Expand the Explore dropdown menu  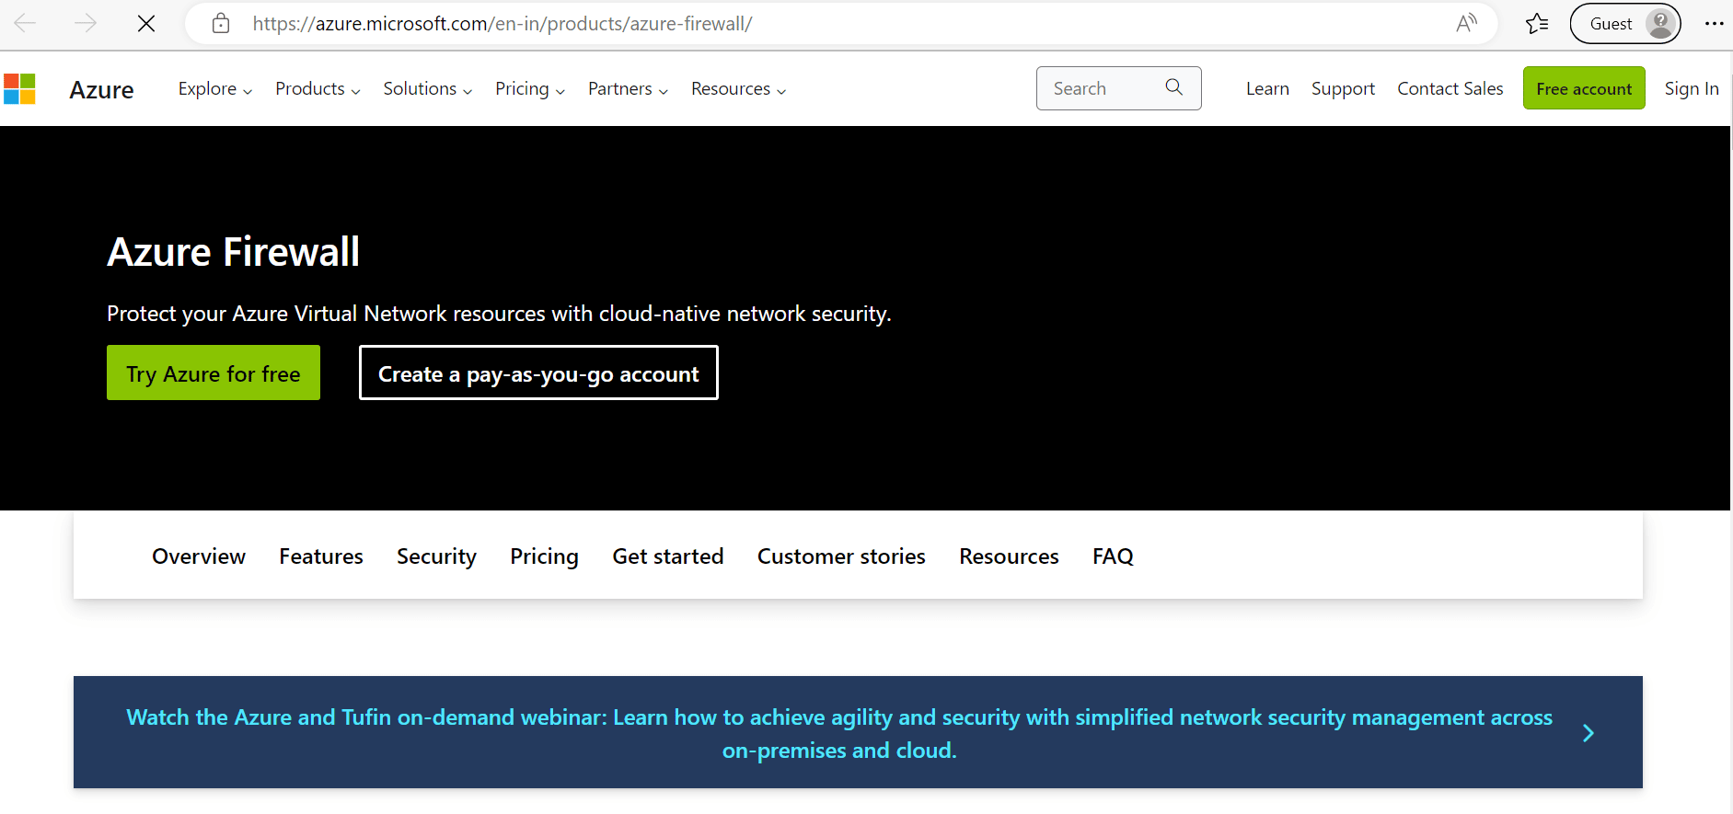click(215, 89)
